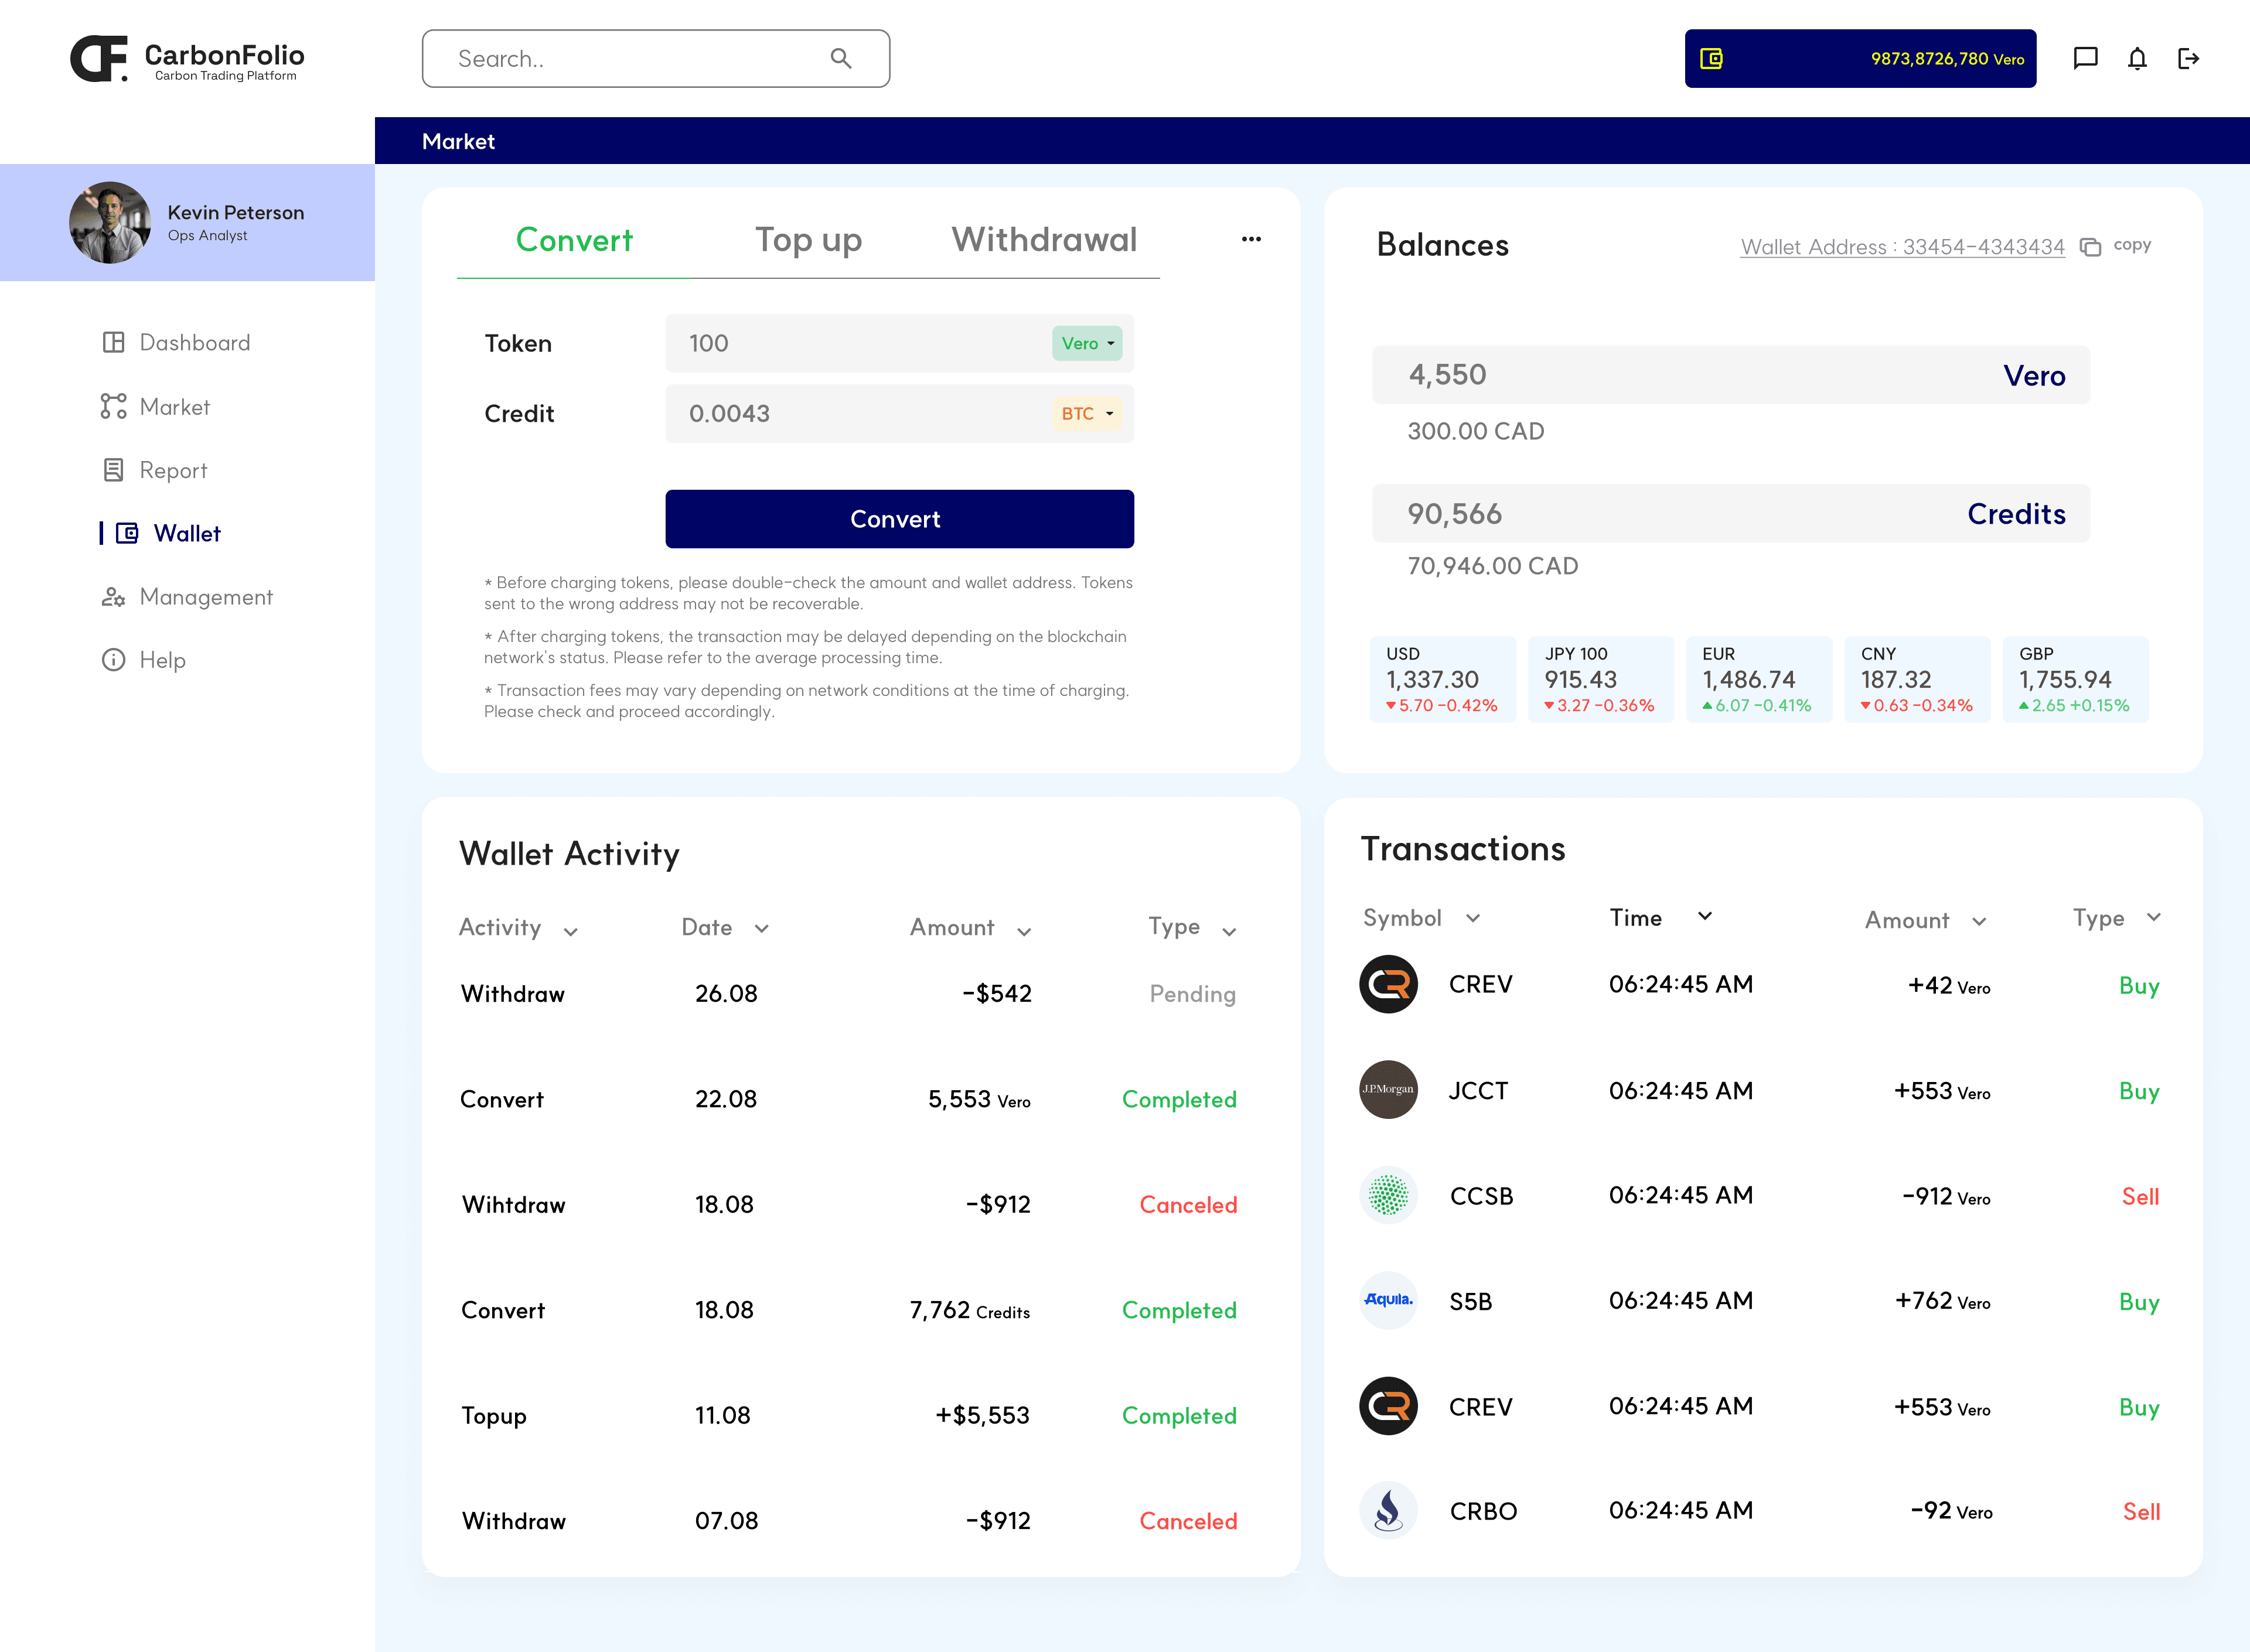Click the search magnifier icon
2250x1652 pixels.
click(841, 58)
